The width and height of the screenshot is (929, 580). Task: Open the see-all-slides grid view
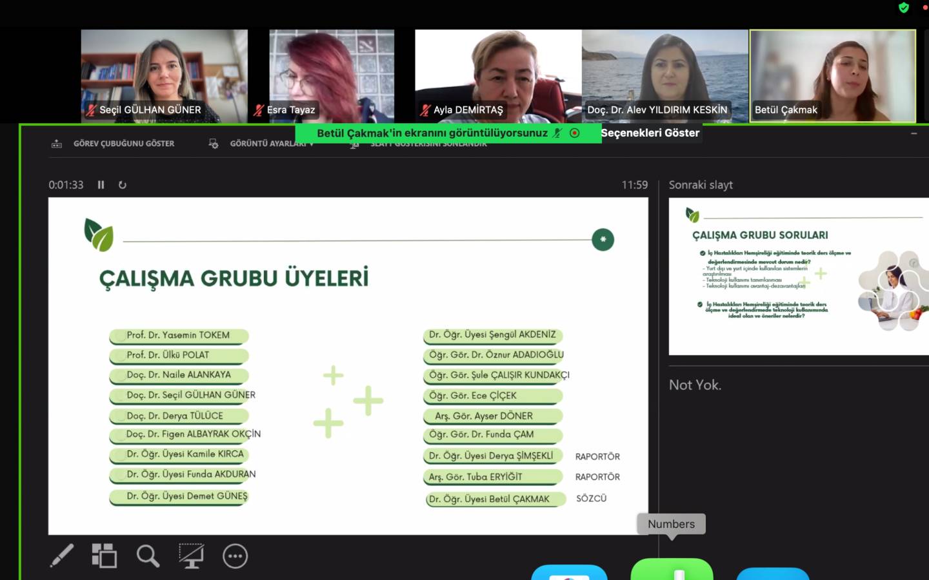104,556
